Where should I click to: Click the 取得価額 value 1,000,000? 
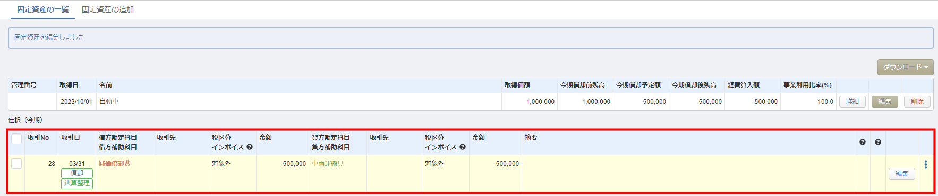(x=540, y=102)
